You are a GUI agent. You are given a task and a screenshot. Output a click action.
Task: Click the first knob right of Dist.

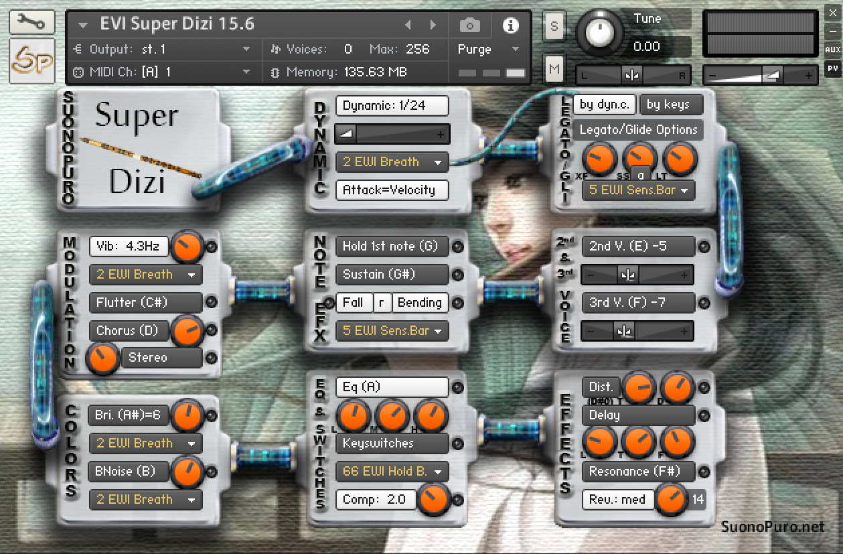click(x=639, y=387)
